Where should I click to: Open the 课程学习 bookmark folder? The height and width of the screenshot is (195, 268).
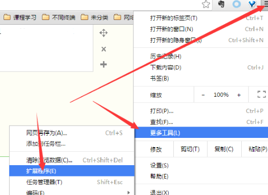[20, 17]
